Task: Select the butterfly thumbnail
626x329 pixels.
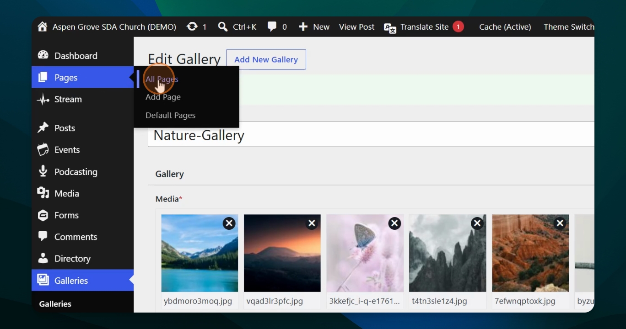Action: tap(365, 253)
